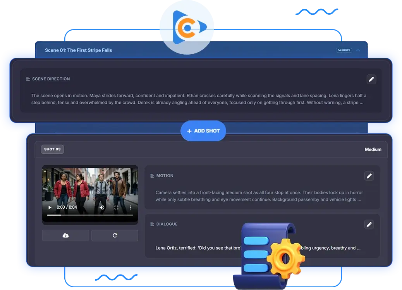Click the SHOT 03 label
This screenshot has height=290, width=402.
click(x=52, y=149)
